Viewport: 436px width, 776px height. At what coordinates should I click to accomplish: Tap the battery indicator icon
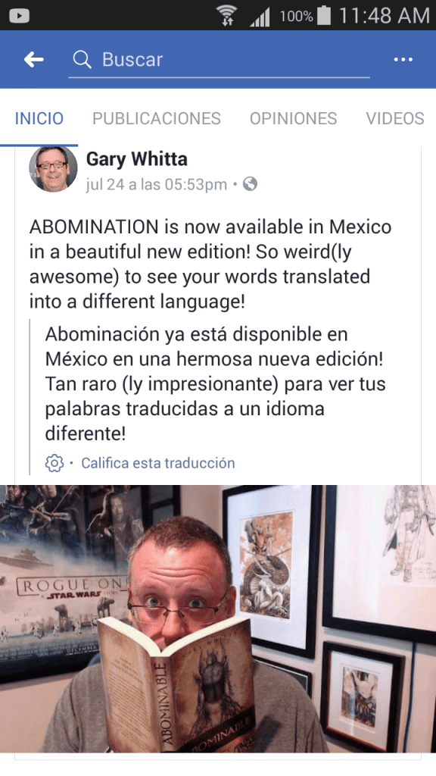point(324,15)
